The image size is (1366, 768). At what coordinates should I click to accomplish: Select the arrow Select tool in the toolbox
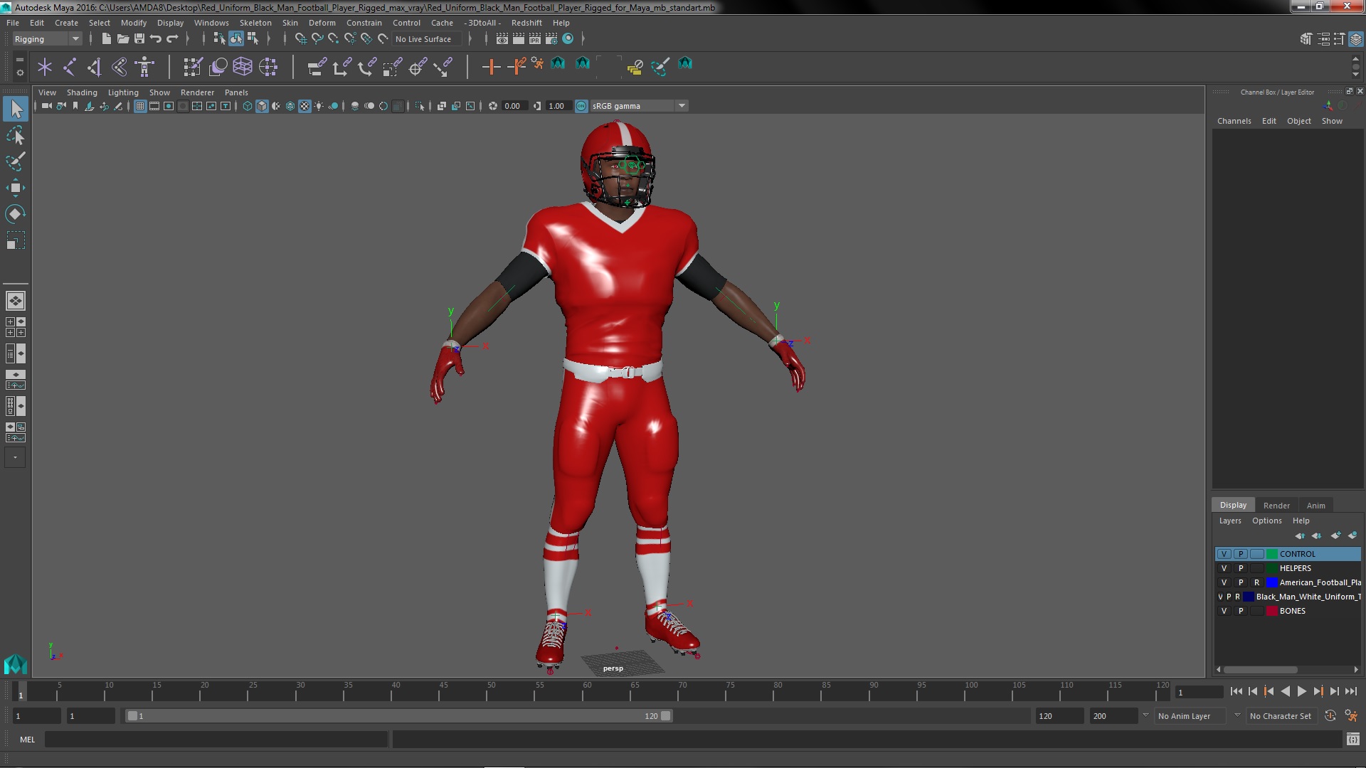pos(16,109)
